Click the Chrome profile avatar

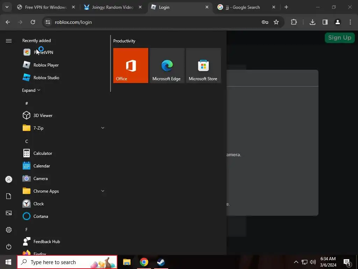pos(338,22)
